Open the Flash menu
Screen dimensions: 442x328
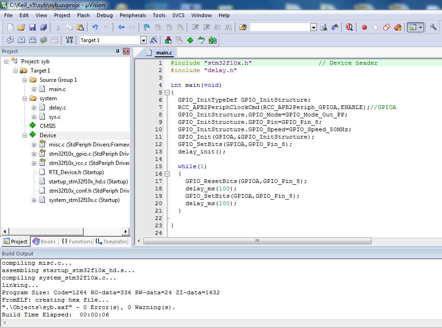(x=83, y=15)
